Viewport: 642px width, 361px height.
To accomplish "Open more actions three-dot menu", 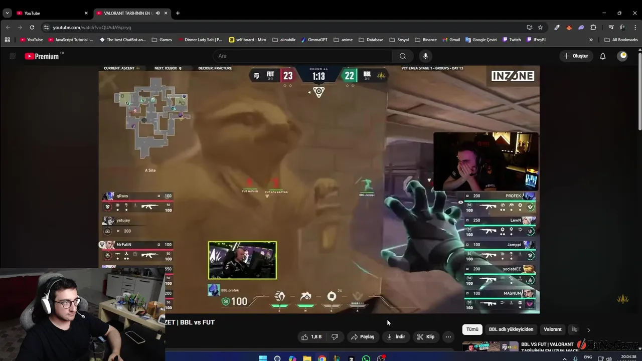I will pyautogui.click(x=448, y=337).
